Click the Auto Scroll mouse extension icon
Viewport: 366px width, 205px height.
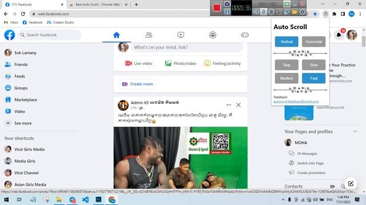point(326,14)
